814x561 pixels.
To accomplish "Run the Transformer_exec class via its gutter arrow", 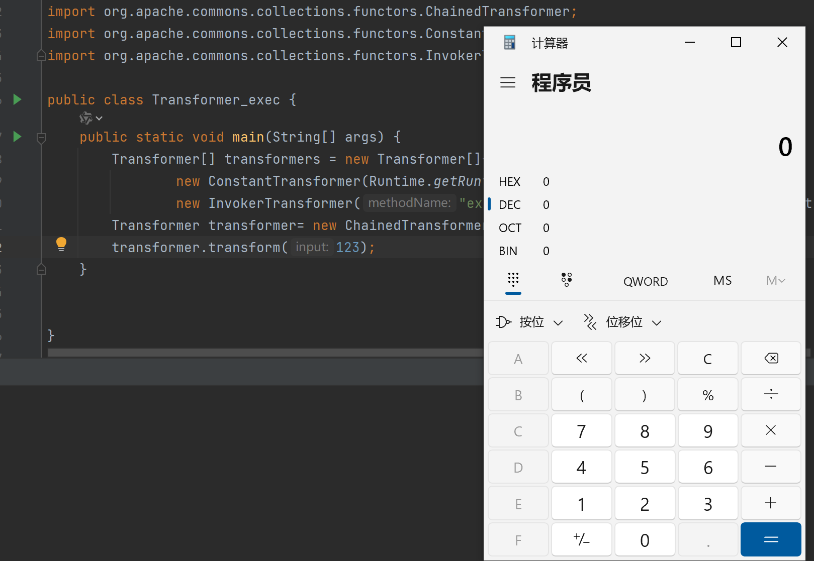I will (18, 99).
